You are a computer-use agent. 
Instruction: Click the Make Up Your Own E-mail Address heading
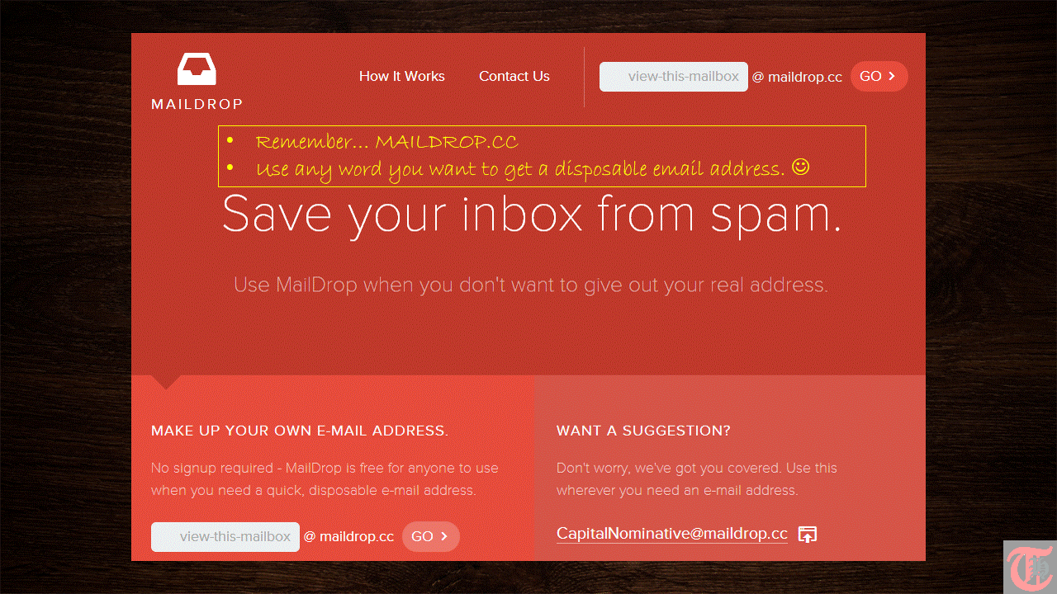tap(300, 431)
